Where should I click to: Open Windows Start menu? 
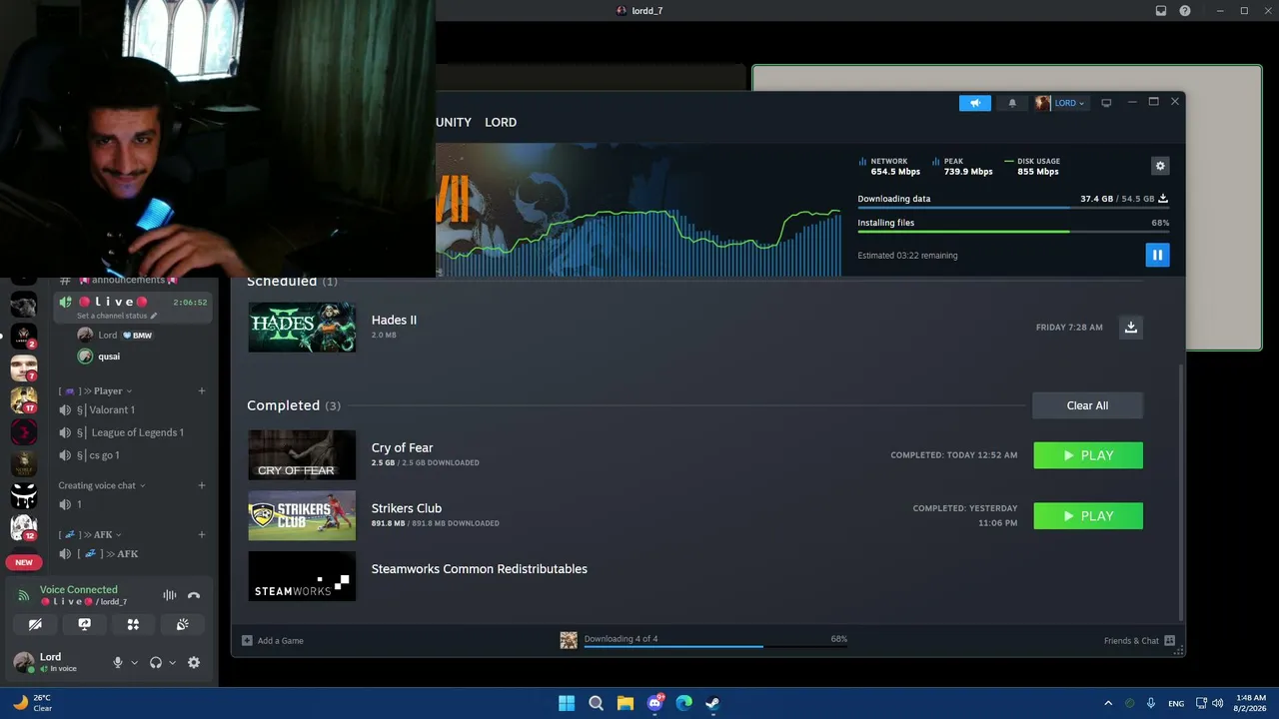tap(567, 703)
